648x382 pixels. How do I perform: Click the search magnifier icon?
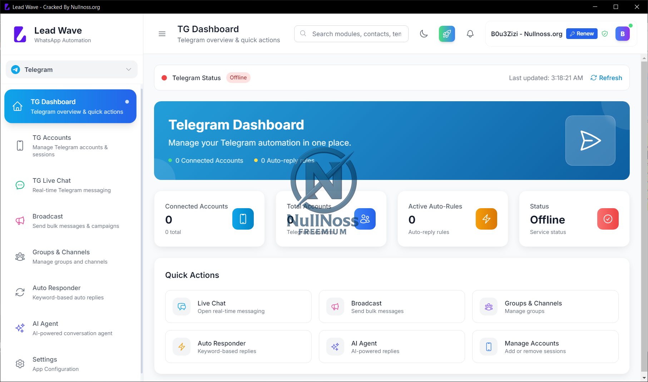[x=303, y=34]
